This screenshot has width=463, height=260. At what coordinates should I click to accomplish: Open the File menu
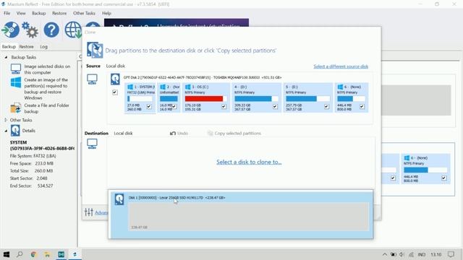coord(7,13)
